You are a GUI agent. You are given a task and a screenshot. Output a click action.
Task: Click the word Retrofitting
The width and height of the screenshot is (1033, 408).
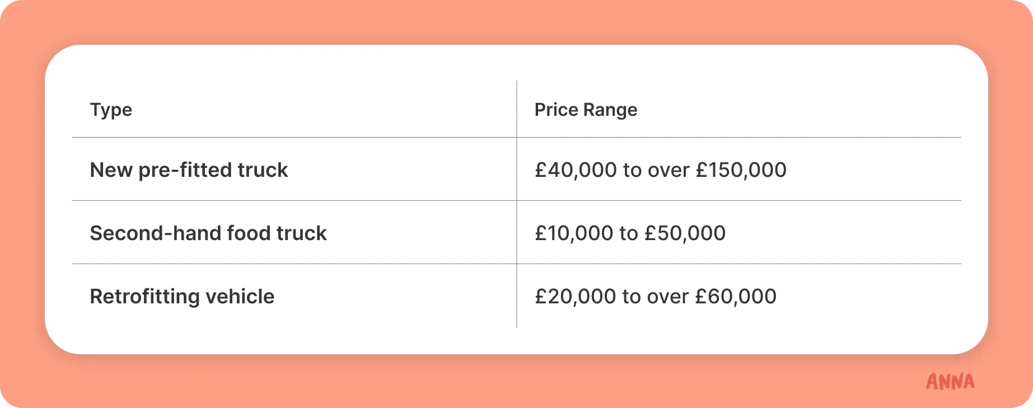point(144,297)
